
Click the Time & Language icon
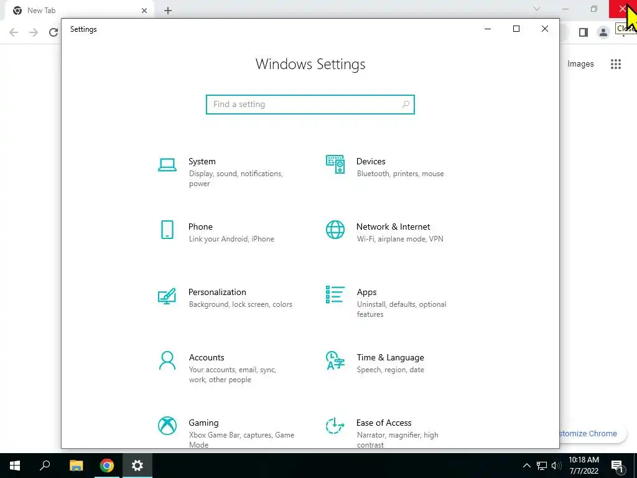[x=335, y=360]
